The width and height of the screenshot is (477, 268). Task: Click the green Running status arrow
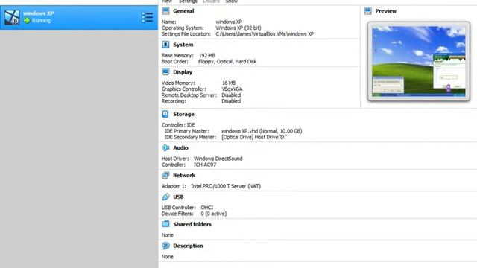click(x=27, y=21)
